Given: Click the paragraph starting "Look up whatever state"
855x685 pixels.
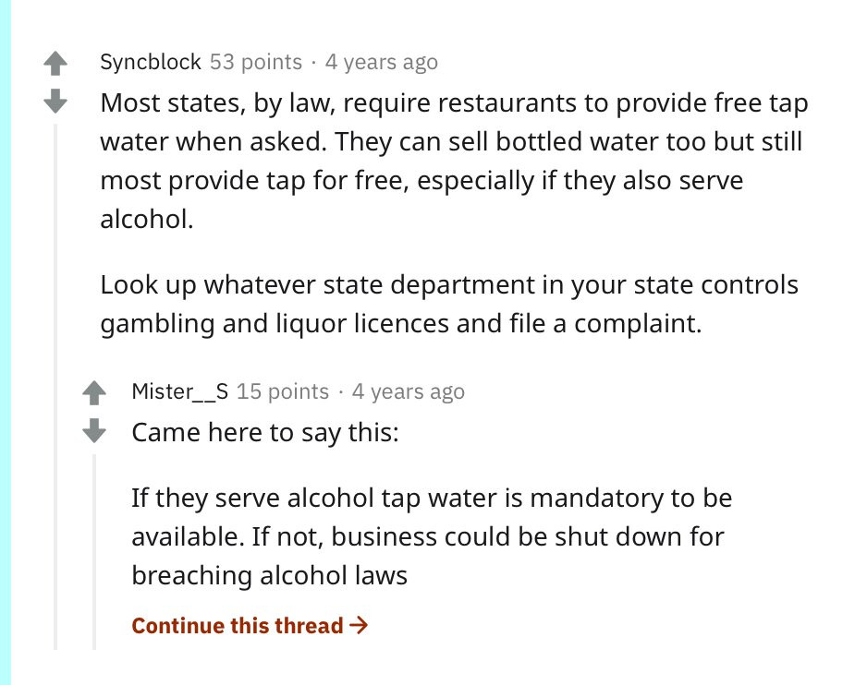Looking at the screenshot, I should coord(449,303).
